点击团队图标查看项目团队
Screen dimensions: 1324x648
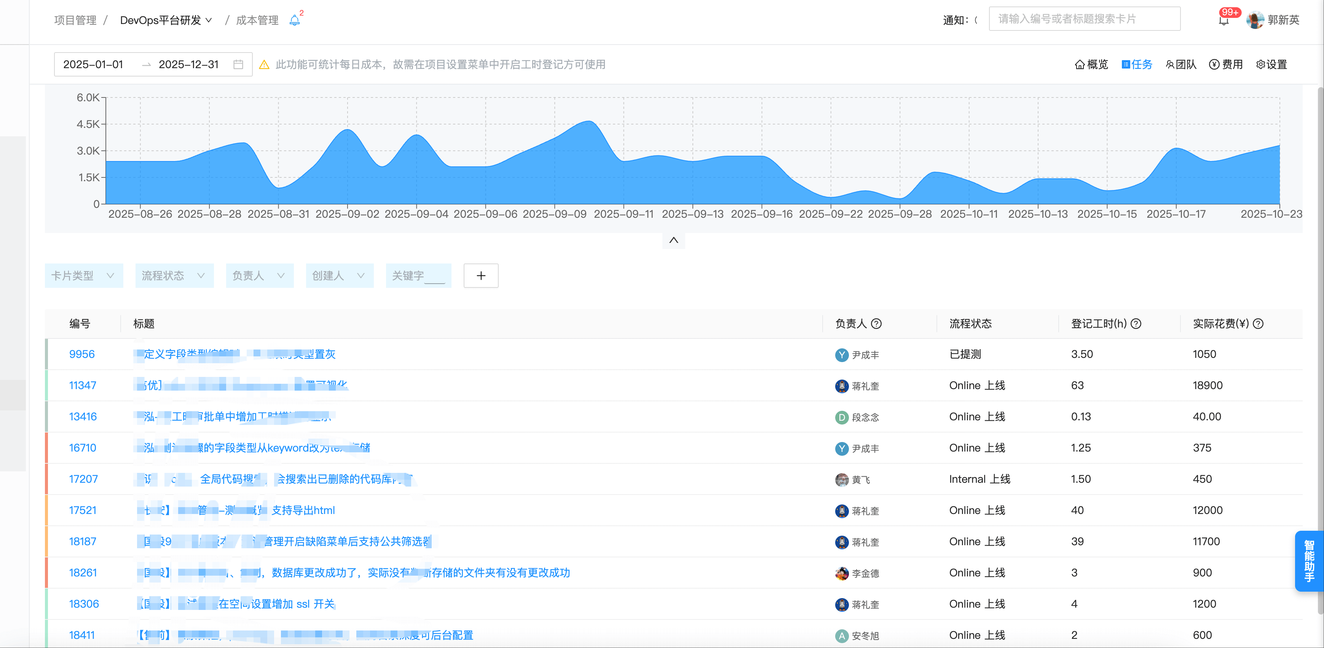1180,64
